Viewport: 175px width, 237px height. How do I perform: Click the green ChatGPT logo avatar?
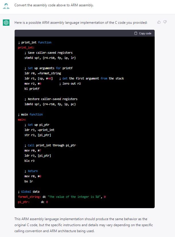click(6, 23)
